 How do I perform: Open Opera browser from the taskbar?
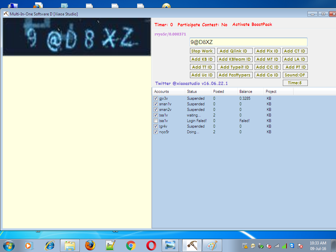click(151, 245)
